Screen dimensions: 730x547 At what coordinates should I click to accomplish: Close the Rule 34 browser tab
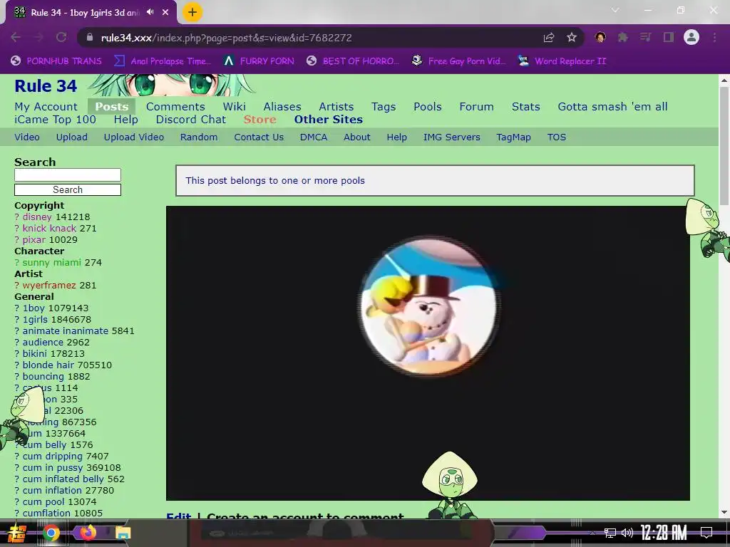click(x=165, y=12)
